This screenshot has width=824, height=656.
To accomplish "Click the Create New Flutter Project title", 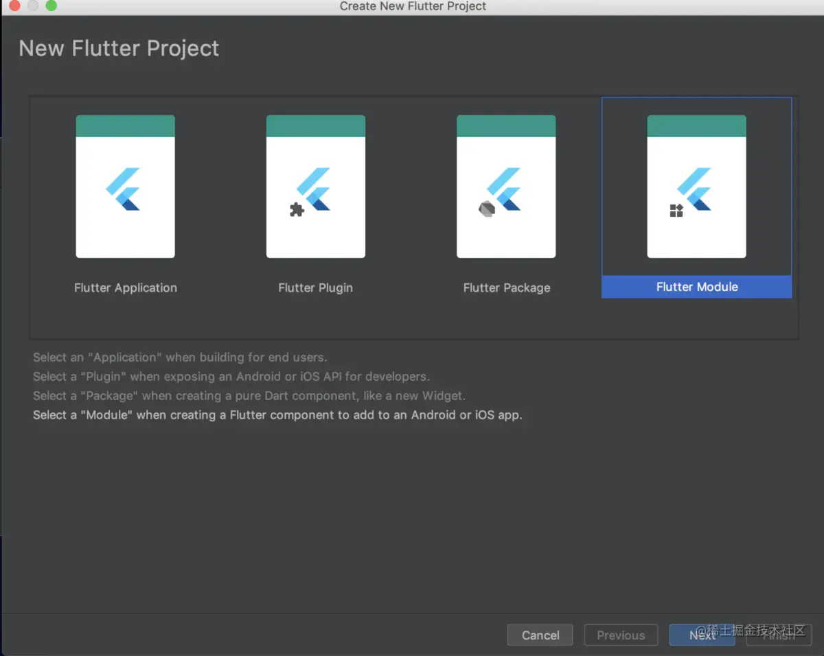I will [413, 6].
